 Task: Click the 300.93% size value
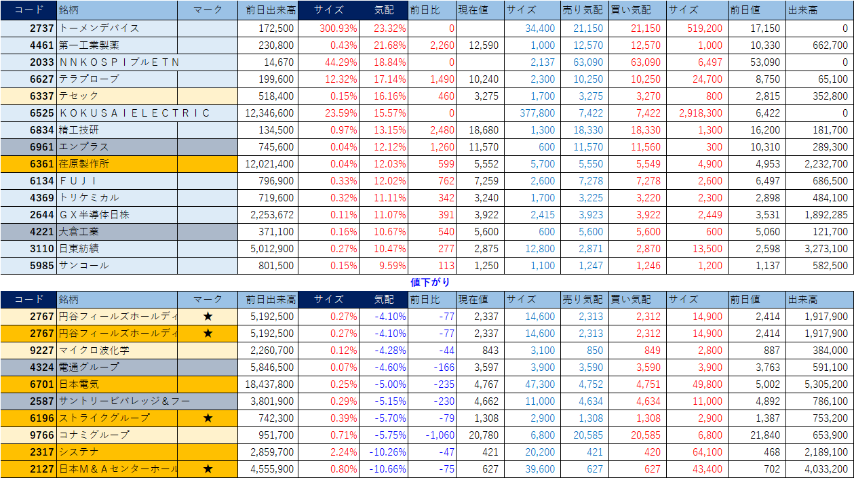(338, 28)
